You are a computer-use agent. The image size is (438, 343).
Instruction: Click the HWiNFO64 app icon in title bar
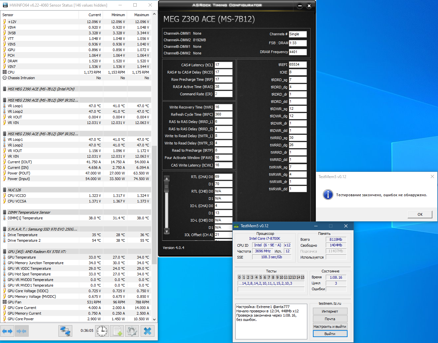5,5
